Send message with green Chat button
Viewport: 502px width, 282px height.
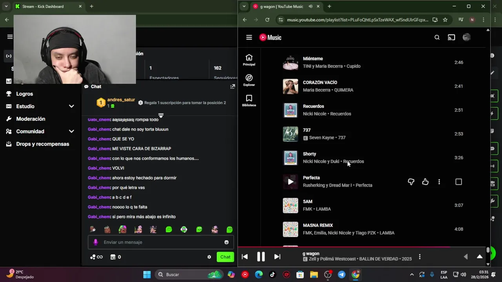point(226,257)
